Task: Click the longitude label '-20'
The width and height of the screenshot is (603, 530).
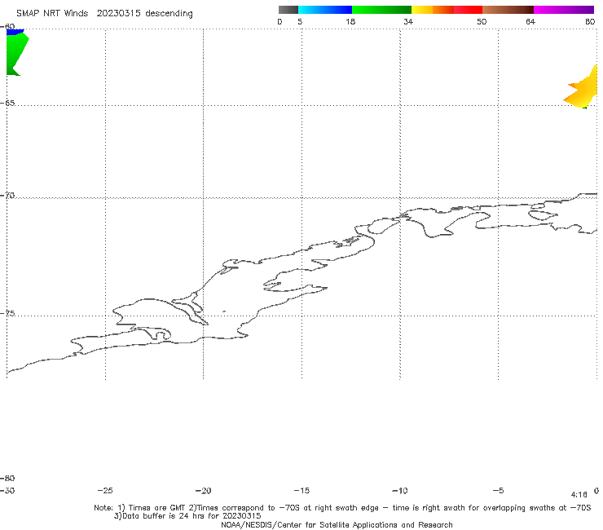Action: [203, 490]
